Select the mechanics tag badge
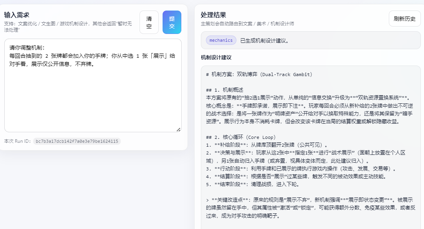This screenshot has width=424, height=229. pyautogui.click(x=221, y=40)
